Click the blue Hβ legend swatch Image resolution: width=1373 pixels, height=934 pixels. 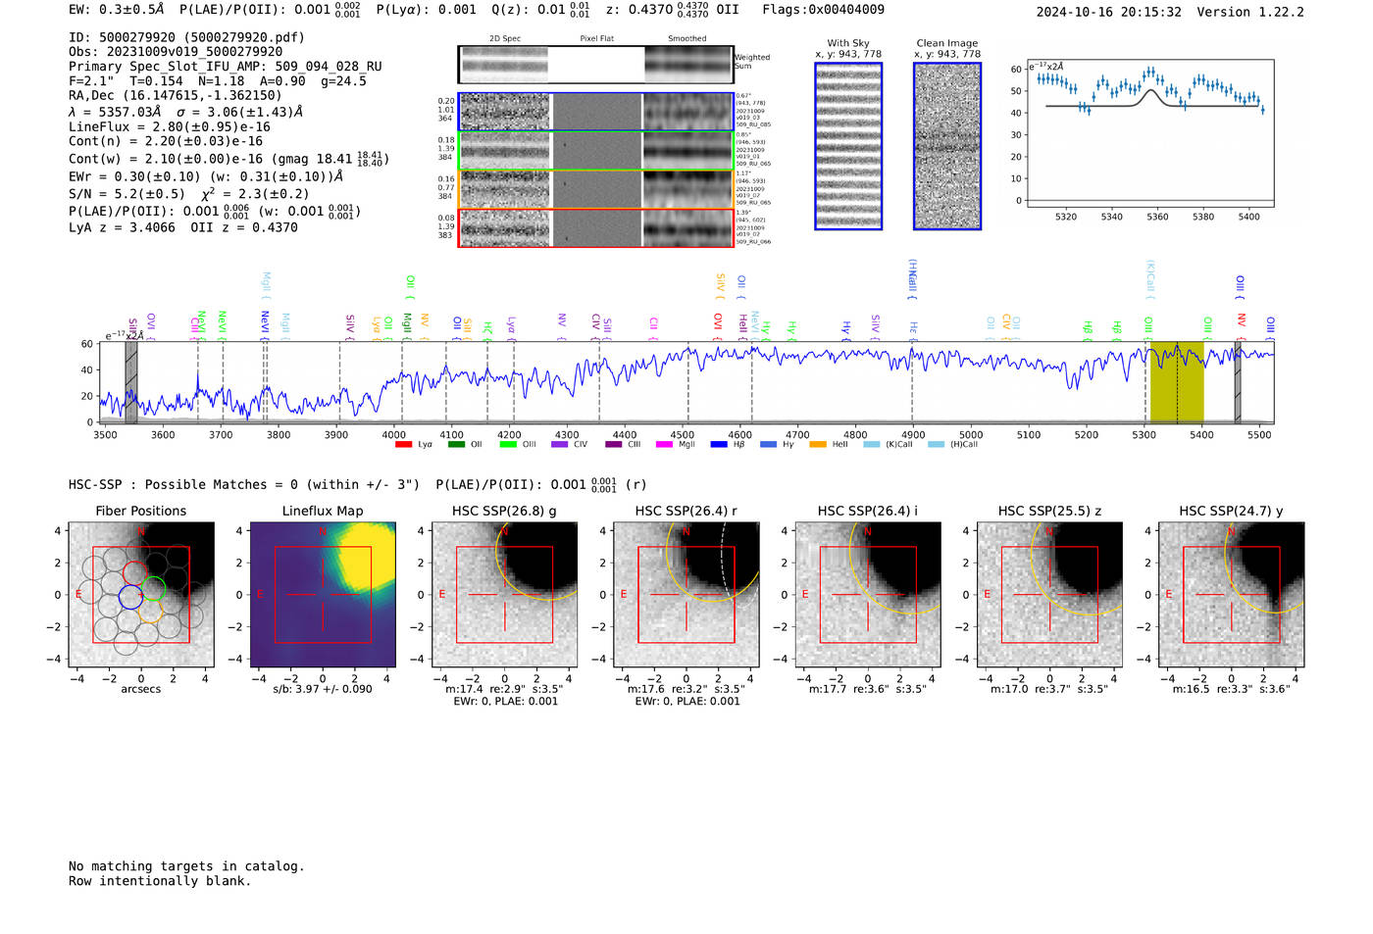tap(719, 445)
